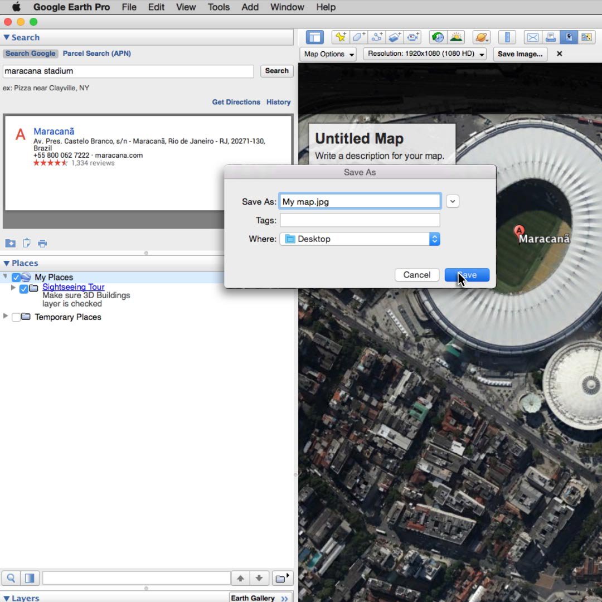This screenshot has width=602, height=602.
Task: Add a path using the toolbar icon
Action: point(377,37)
